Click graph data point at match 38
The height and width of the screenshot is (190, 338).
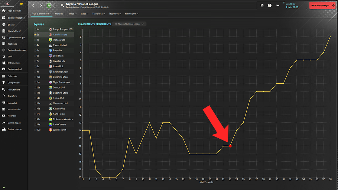(330, 37)
